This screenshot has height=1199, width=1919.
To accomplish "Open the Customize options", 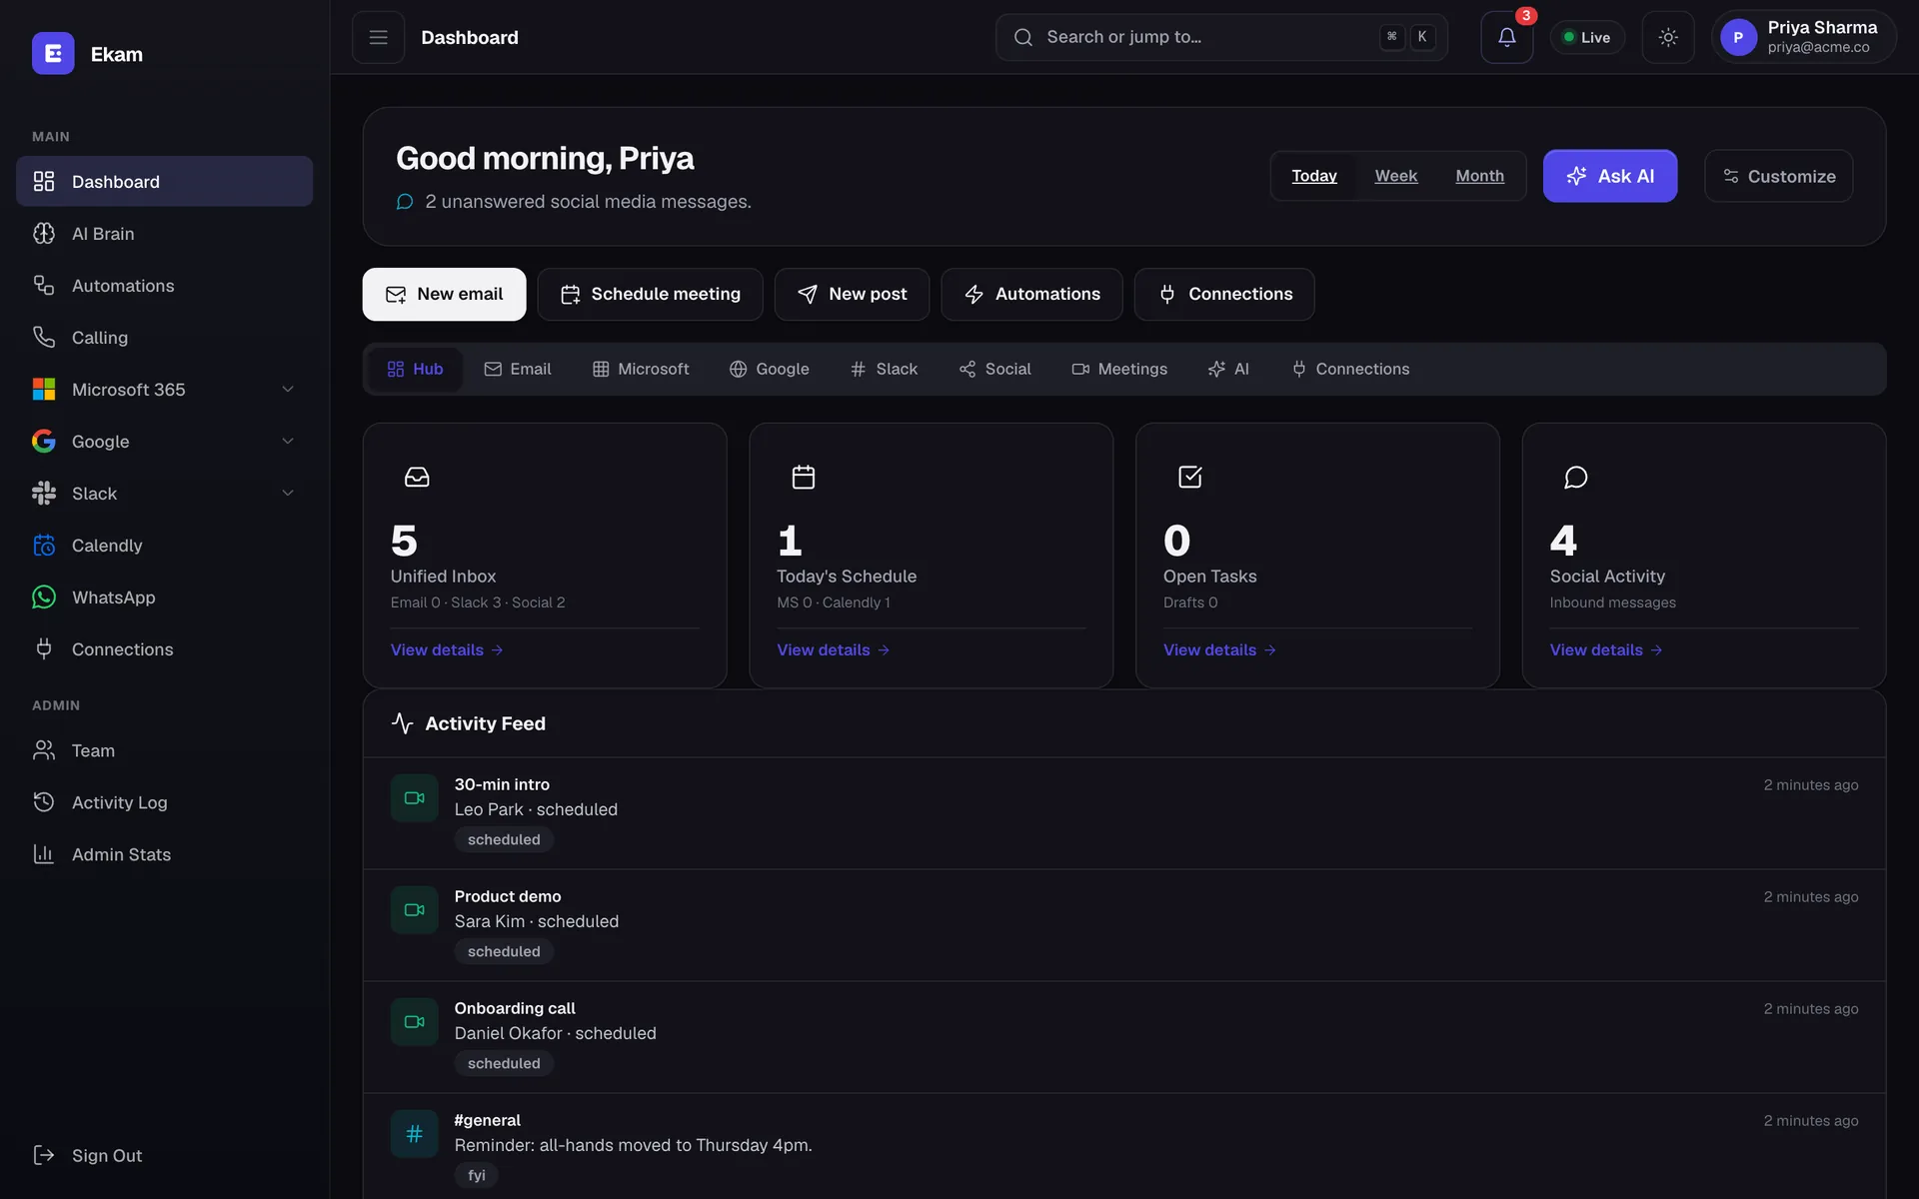I will tap(1778, 176).
